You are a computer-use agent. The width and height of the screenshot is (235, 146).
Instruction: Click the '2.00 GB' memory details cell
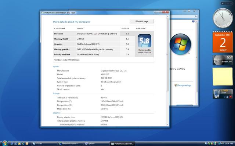(80, 39)
